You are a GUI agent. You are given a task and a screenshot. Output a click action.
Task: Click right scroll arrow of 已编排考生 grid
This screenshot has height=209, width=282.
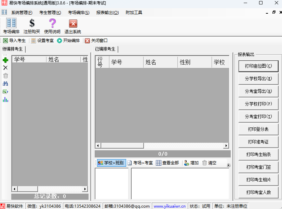pos(226,145)
